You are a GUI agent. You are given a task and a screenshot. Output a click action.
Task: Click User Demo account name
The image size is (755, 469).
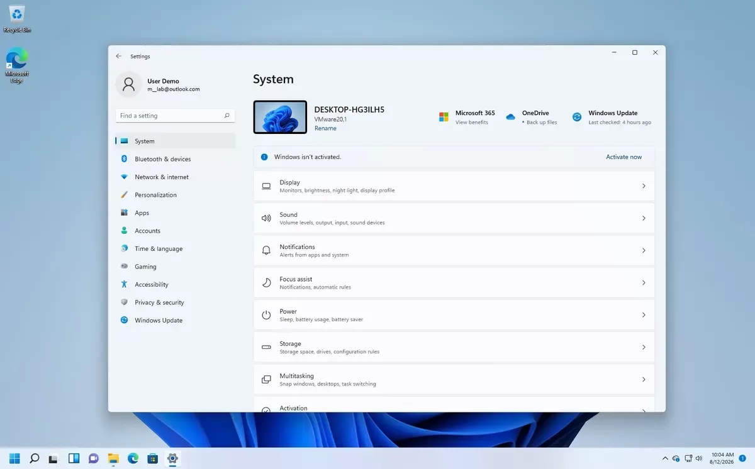click(x=163, y=81)
